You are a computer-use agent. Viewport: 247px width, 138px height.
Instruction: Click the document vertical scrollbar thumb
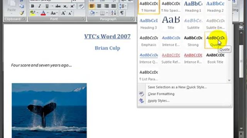[x=241, y=61]
